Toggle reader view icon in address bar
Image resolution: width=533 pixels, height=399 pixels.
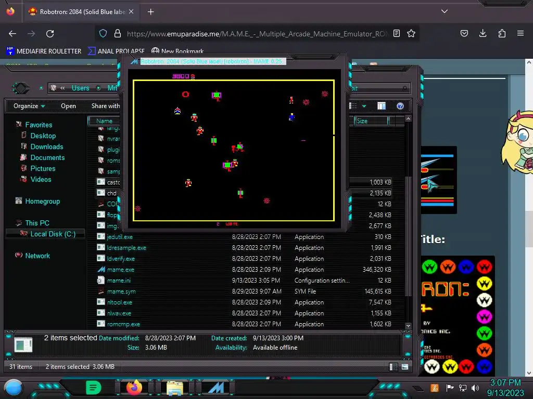pos(396,33)
